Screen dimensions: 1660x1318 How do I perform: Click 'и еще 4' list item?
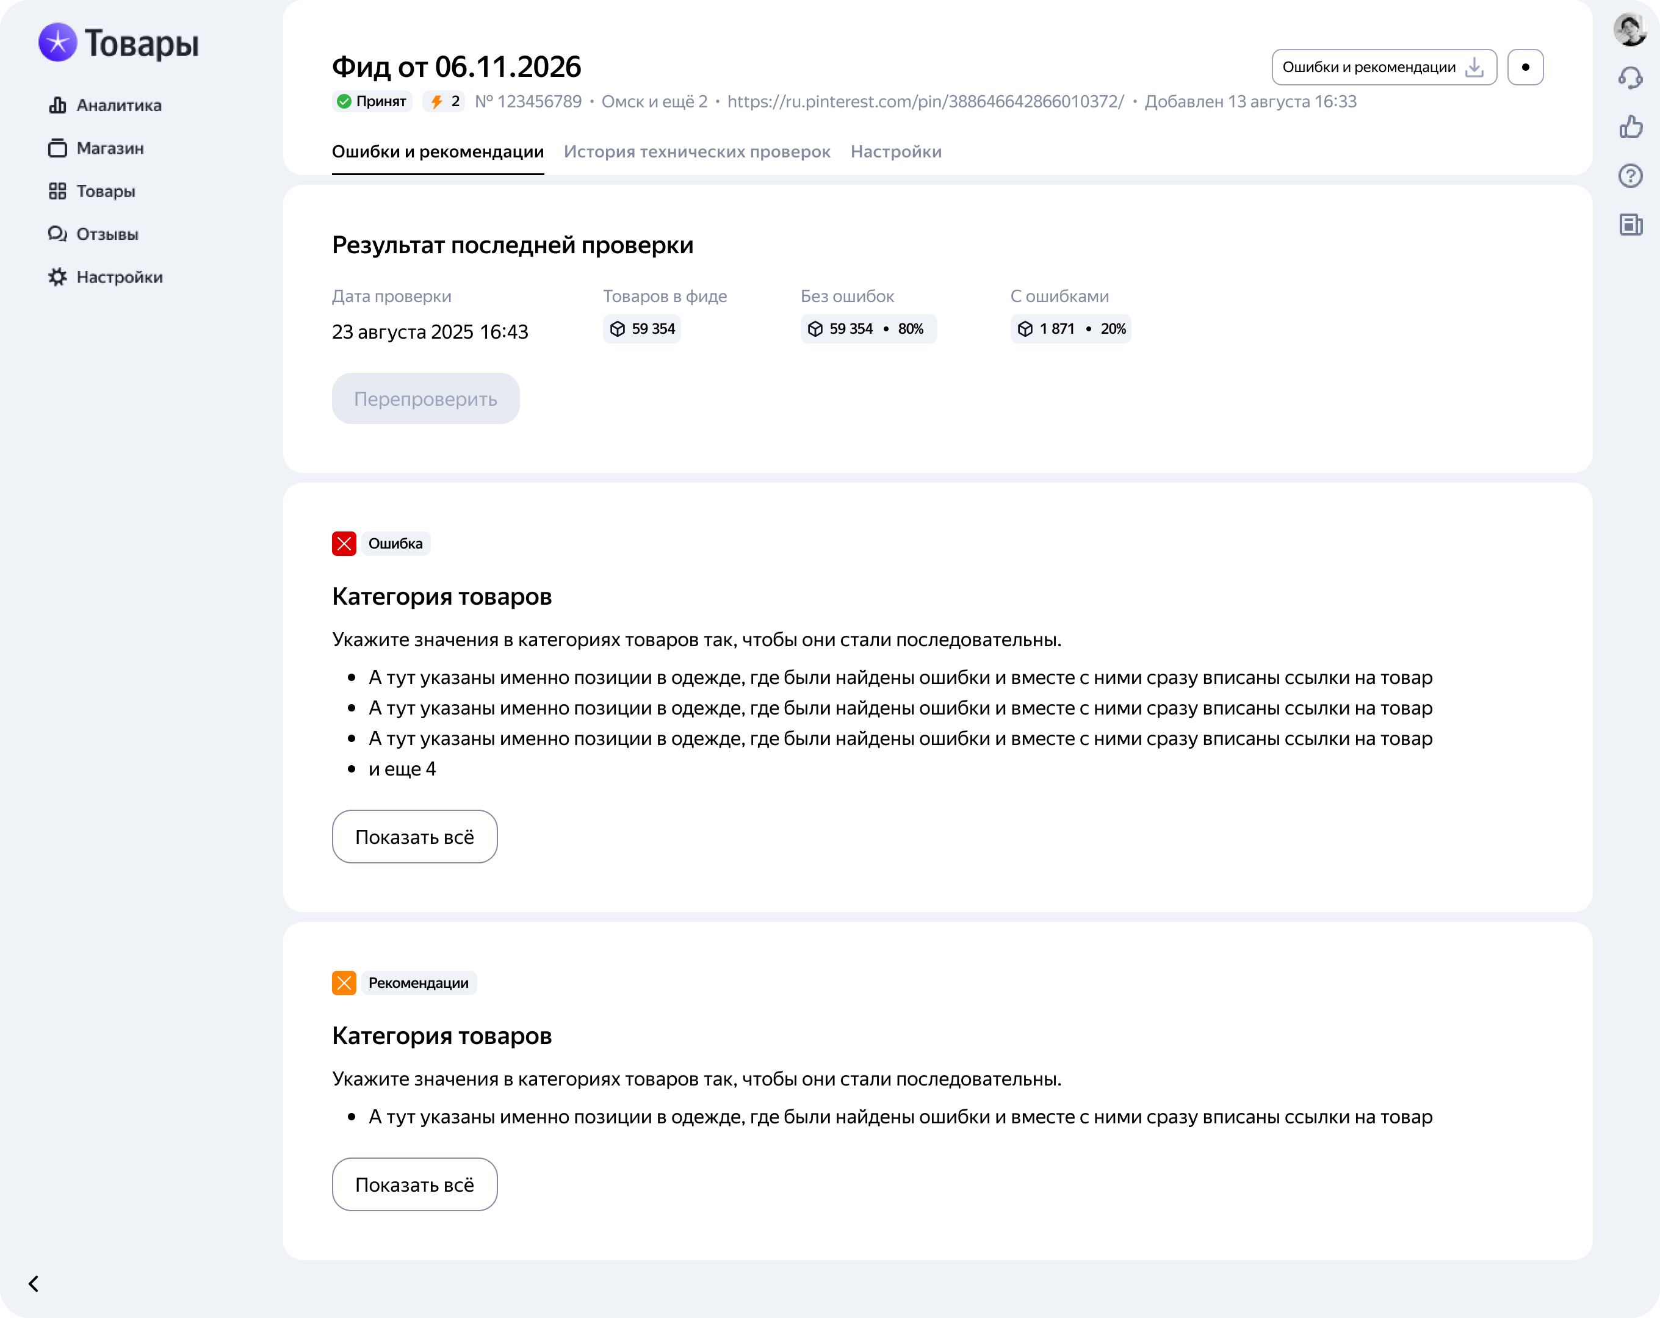[x=402, y=769]
